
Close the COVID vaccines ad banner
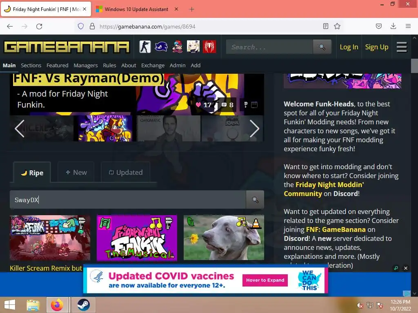pyautogui.click(x=406, y=268)
